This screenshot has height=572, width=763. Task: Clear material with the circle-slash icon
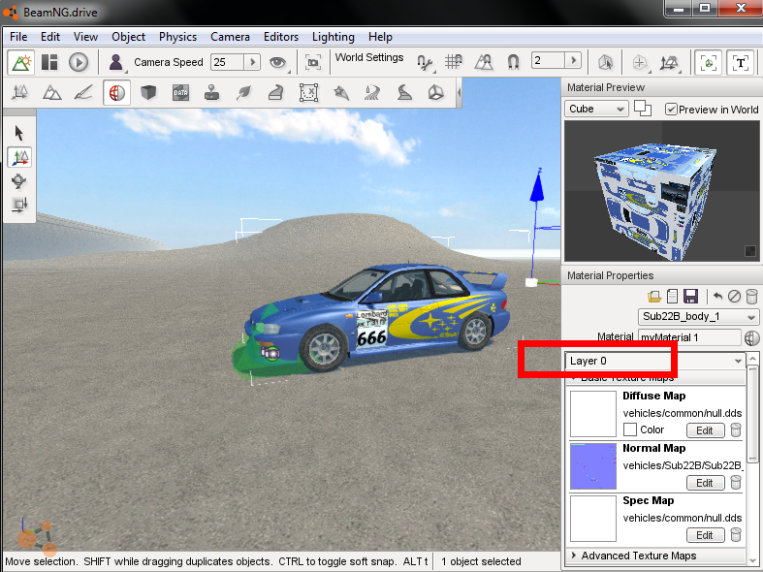(734, 297)
